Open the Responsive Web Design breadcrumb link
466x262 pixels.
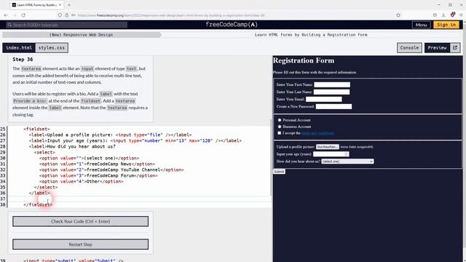tap(81, 35)
